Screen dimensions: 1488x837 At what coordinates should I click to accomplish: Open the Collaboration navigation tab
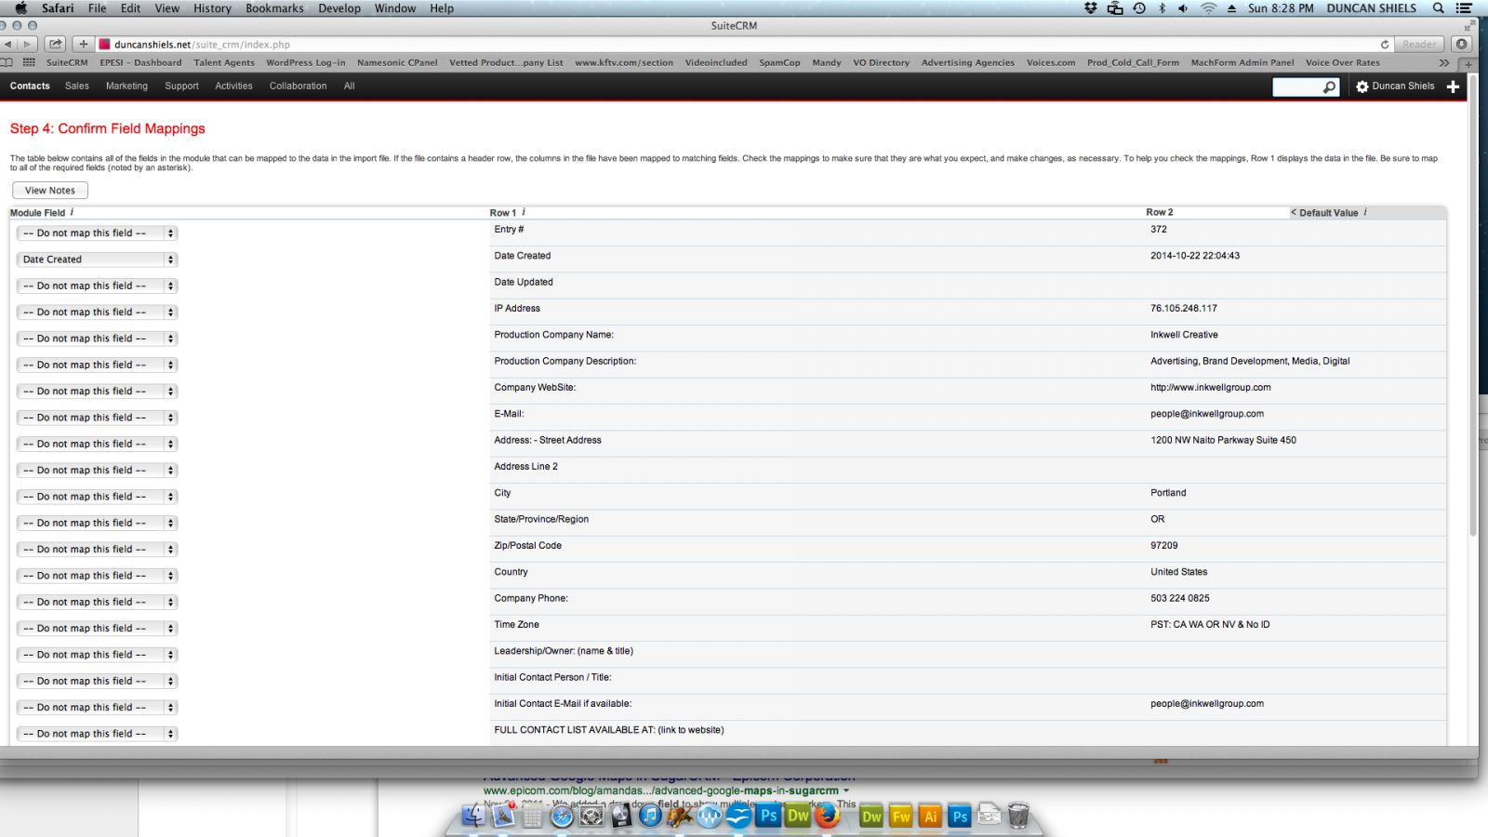coord(298,86)
